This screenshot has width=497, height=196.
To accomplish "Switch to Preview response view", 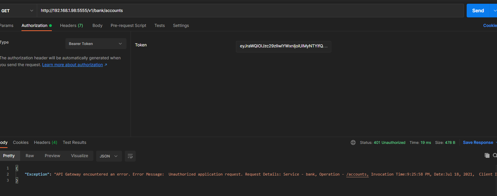I will 52,156.
